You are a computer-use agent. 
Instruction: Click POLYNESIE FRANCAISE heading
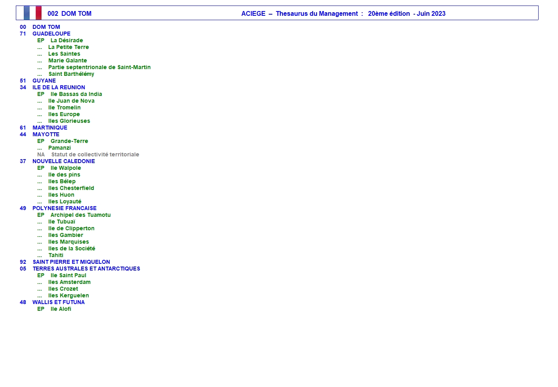[x=65, y=208]
